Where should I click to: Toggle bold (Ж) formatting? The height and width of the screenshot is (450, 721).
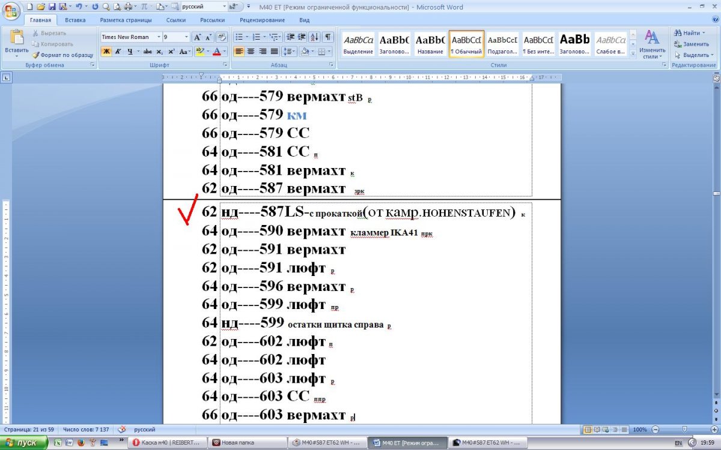tap(106, 52)
